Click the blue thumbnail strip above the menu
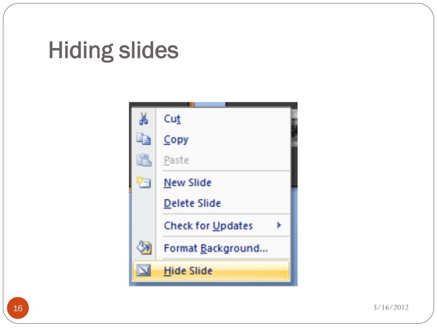437x328 pixels. point(210,104)
